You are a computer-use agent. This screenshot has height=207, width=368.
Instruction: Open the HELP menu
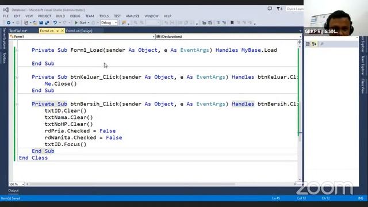tap(167, 16)
